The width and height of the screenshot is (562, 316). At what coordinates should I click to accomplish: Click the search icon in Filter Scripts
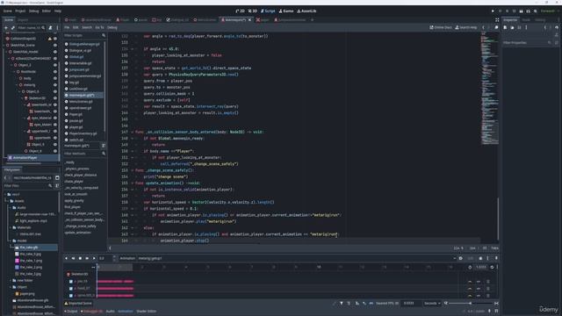coord(104,35)
